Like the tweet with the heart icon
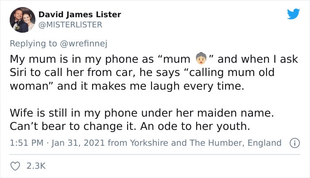 (x=15, y=166)
